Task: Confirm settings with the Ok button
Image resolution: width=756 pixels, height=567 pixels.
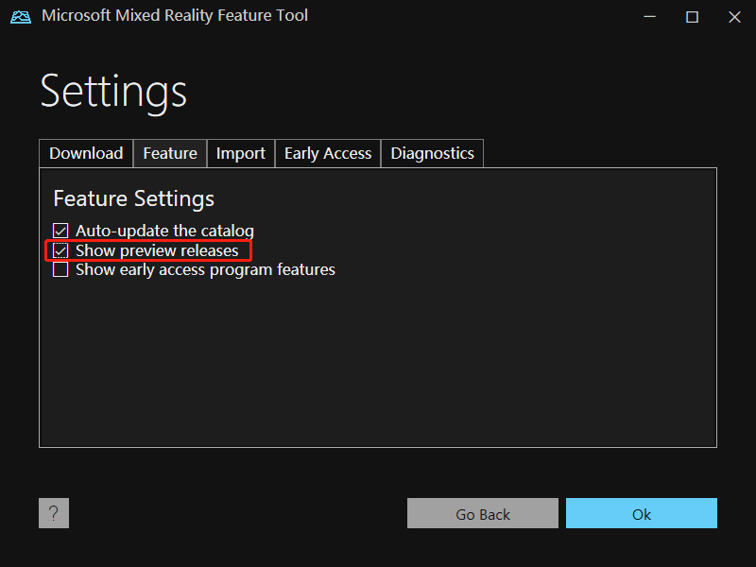Action: [642, 513]
